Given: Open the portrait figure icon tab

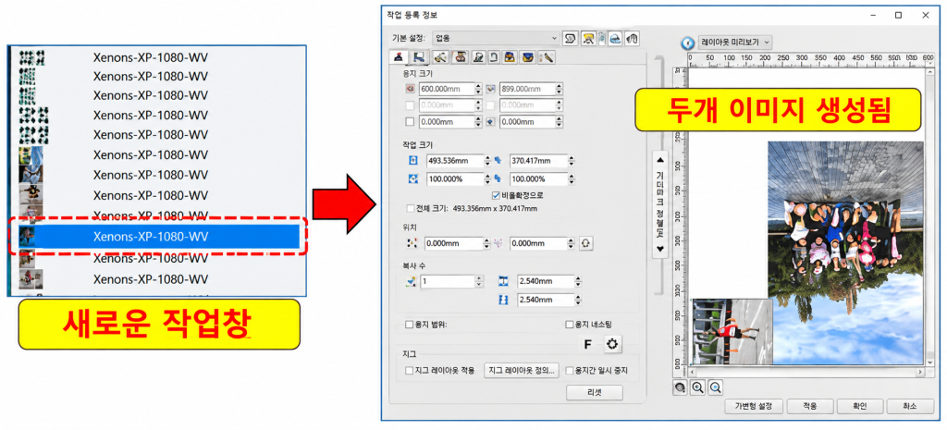Looking at the screenshot, I should point(460,57).
